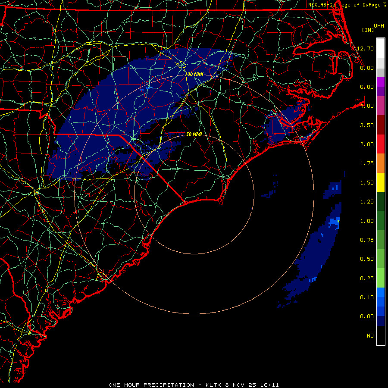
Task: Click the 1.75 legend value
Action: pyautogui.click(x=367, y=163)
